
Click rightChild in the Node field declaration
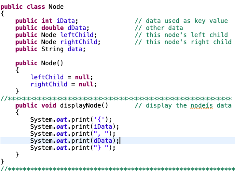pos(79,42)
